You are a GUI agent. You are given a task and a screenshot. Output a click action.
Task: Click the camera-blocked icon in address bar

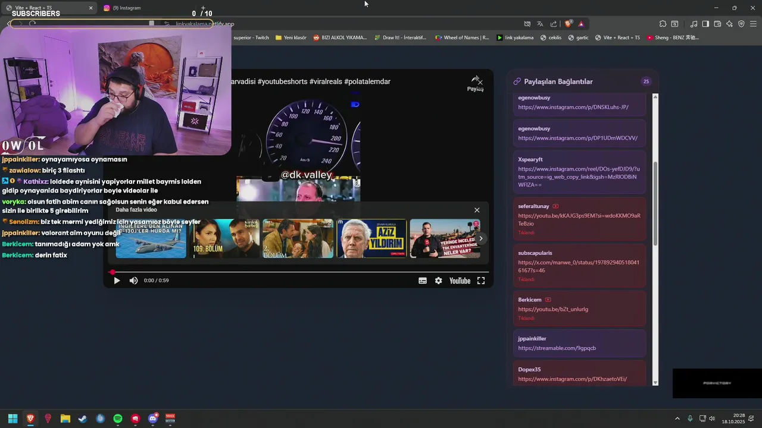pyautogui.click(x=527, y=24)
